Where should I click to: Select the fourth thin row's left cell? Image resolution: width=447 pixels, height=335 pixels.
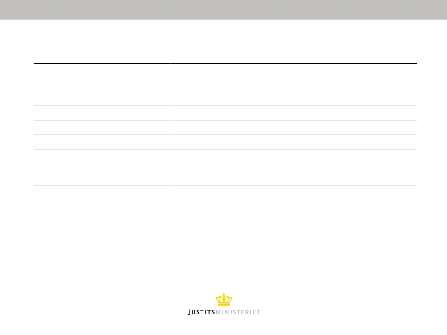coord(102,142)
